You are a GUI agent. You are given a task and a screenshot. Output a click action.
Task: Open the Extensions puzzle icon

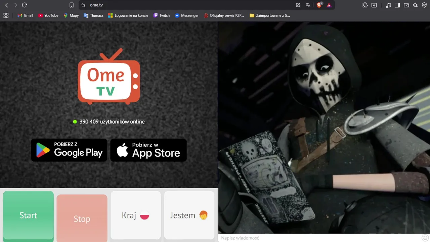365,5
